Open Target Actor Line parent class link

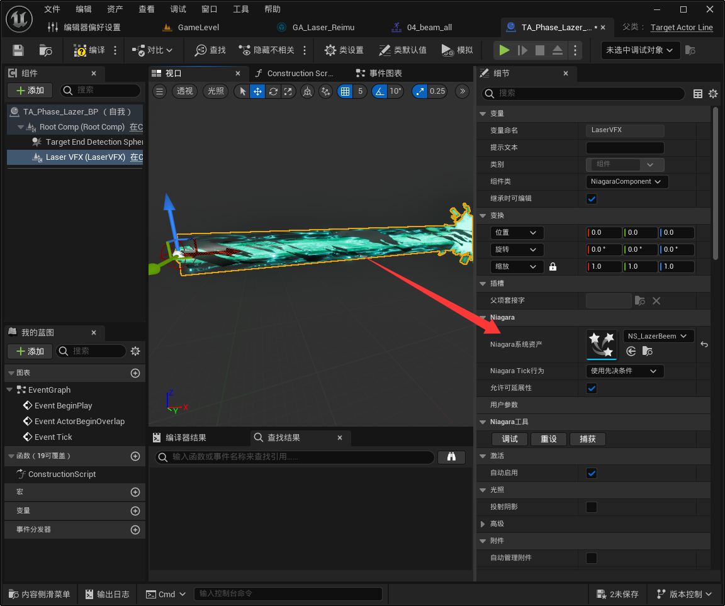coord(682,27)
